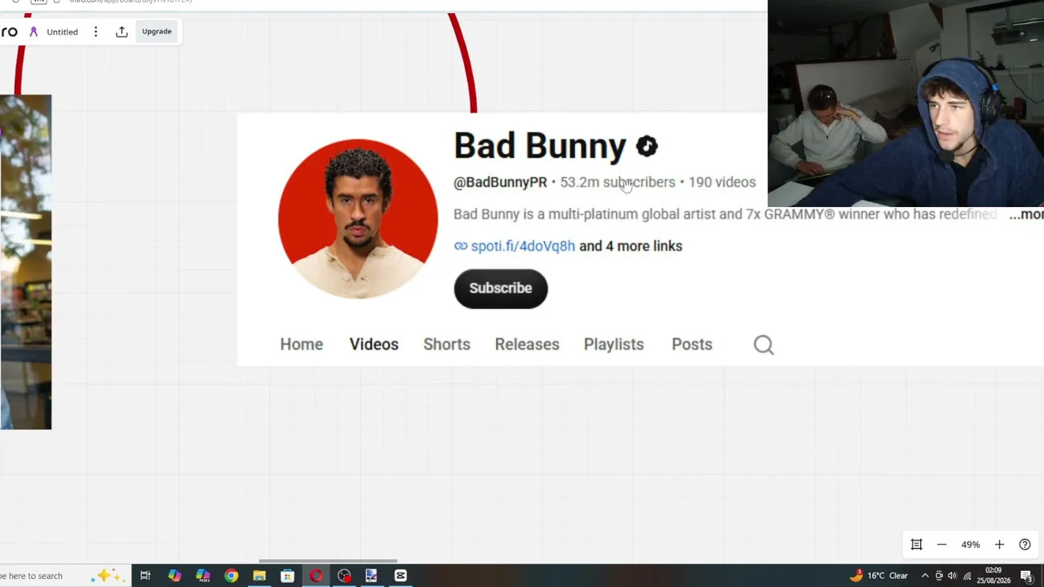This screenshot has width=1044, height=587.
Task: Open Microsoft Copilot from the taskbar
Action: (175, 576)
